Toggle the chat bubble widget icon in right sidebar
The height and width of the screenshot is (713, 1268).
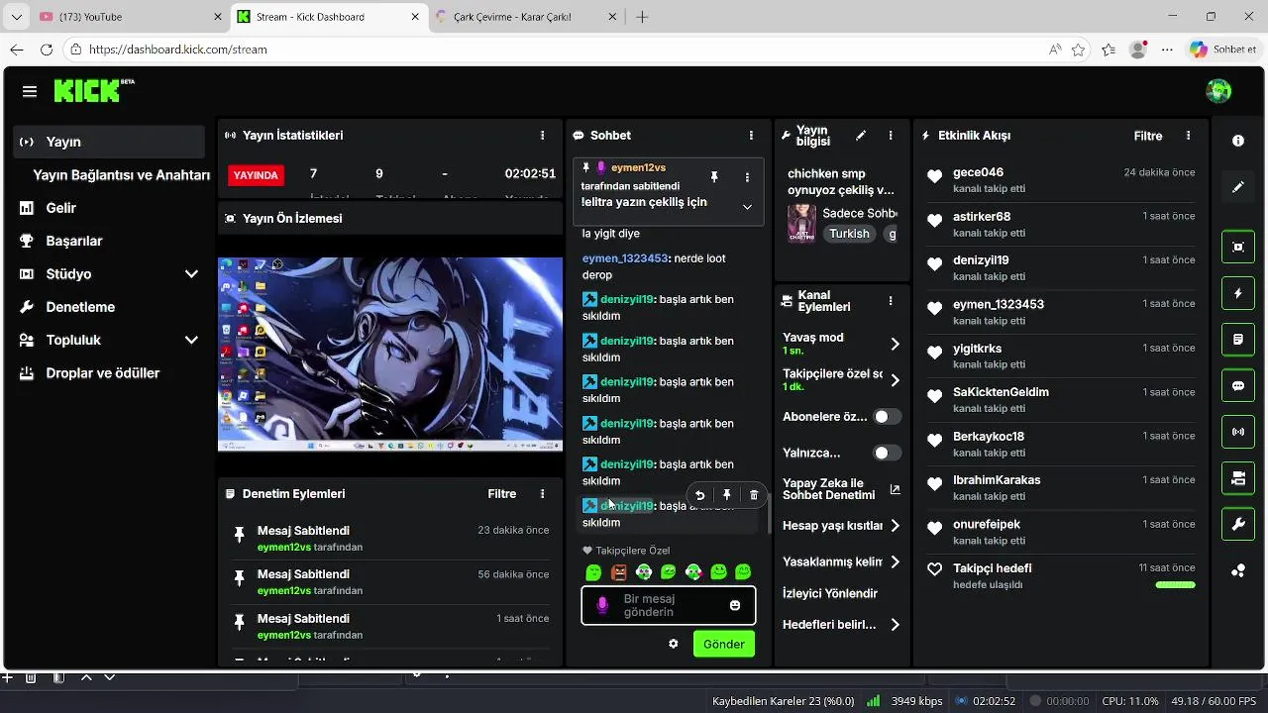tap(1238, 386)
